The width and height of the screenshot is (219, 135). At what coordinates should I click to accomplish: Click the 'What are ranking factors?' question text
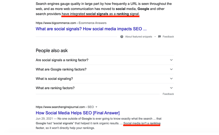point(55,88)
